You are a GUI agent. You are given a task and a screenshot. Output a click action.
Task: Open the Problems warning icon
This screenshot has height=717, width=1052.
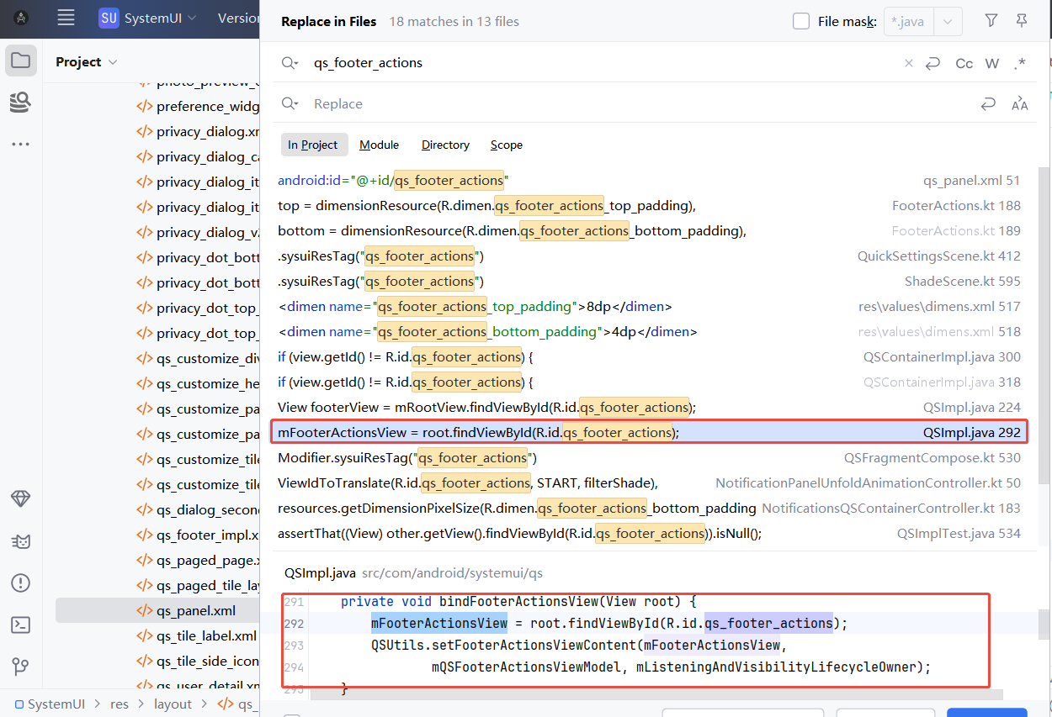tap(21, 583)
